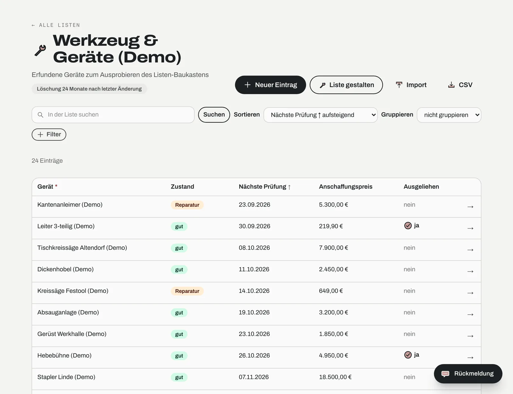This screenshot has width=513, height=394.
Task: Open Tischkreissäge Altendorf row arrow
Action: (x=470, y=250)
